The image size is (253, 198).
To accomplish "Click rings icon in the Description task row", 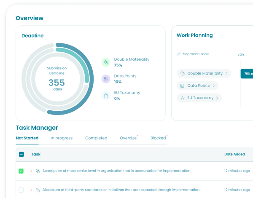I will (x=38, y=171).
